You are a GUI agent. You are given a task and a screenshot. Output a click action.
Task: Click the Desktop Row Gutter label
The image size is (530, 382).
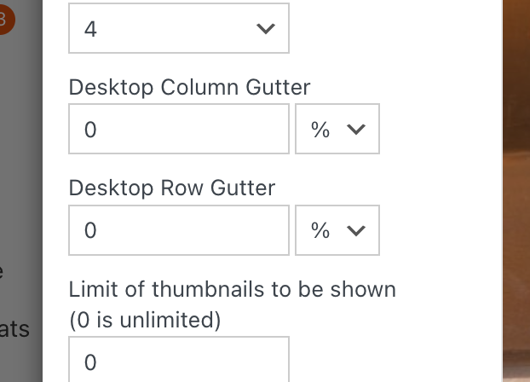point(171,188)
